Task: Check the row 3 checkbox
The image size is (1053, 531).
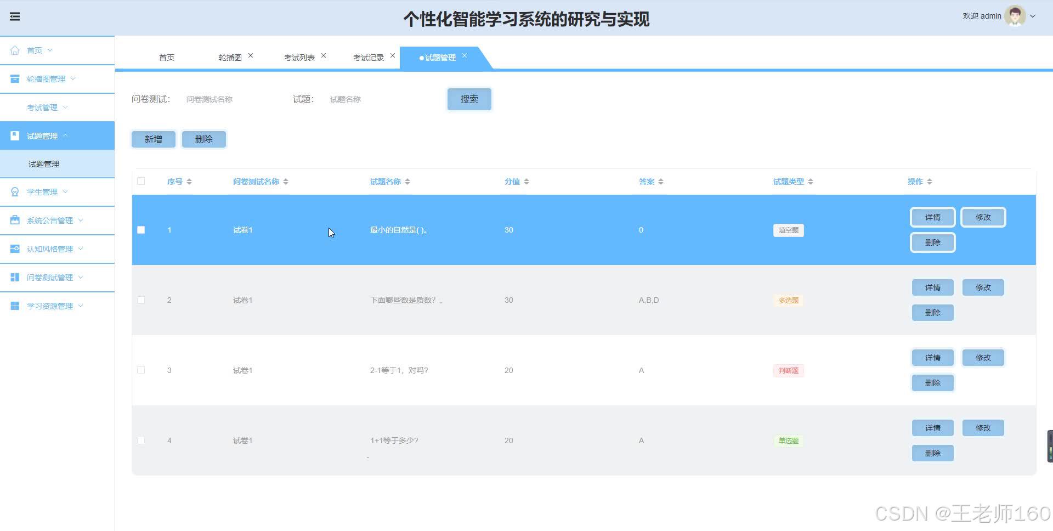Action: point(141,370)
